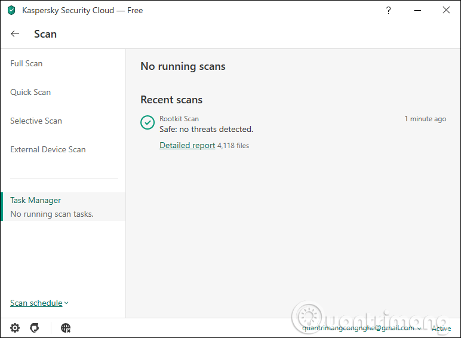Viewport: 461px width, 338px height.
Task: Click the '1 minute ago' timestamp
Action: (x=425, y=119)
